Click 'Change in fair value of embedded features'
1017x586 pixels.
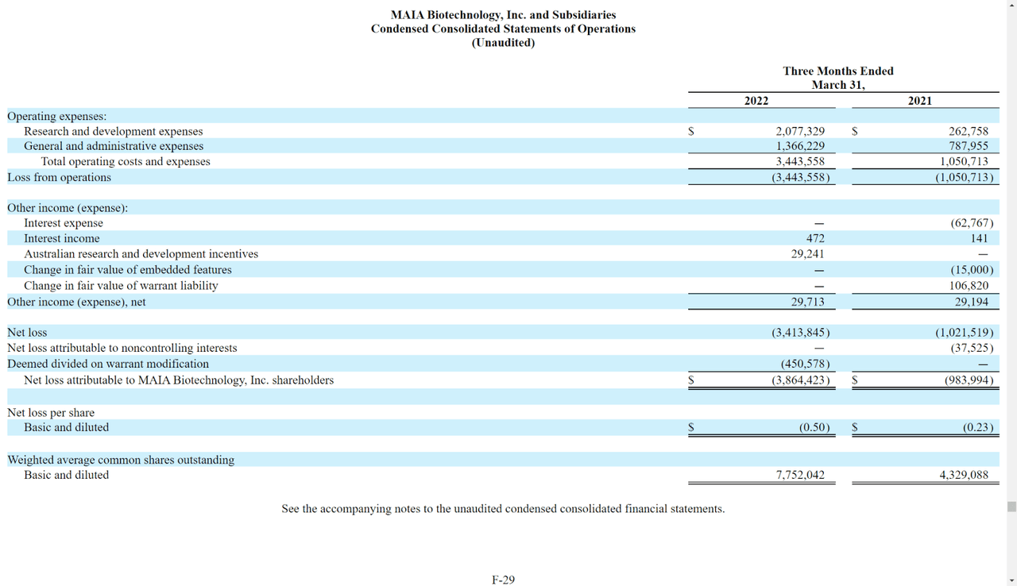coord(128,270)
